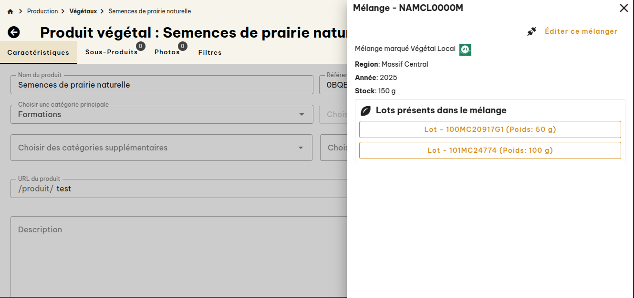The height and width of the screenshot is (298, 634).
Task: Click the back arrow beside the page title
Action: pos(14,32)
